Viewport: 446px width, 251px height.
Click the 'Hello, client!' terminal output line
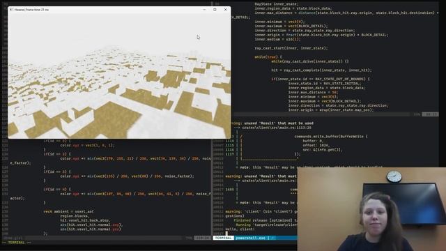[x=240, y=229]
